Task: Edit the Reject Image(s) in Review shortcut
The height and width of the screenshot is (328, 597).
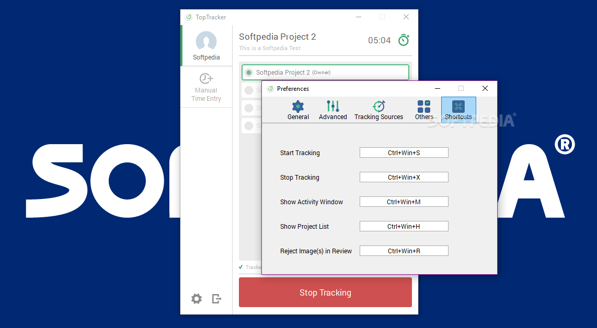Action: pos(404,251)
